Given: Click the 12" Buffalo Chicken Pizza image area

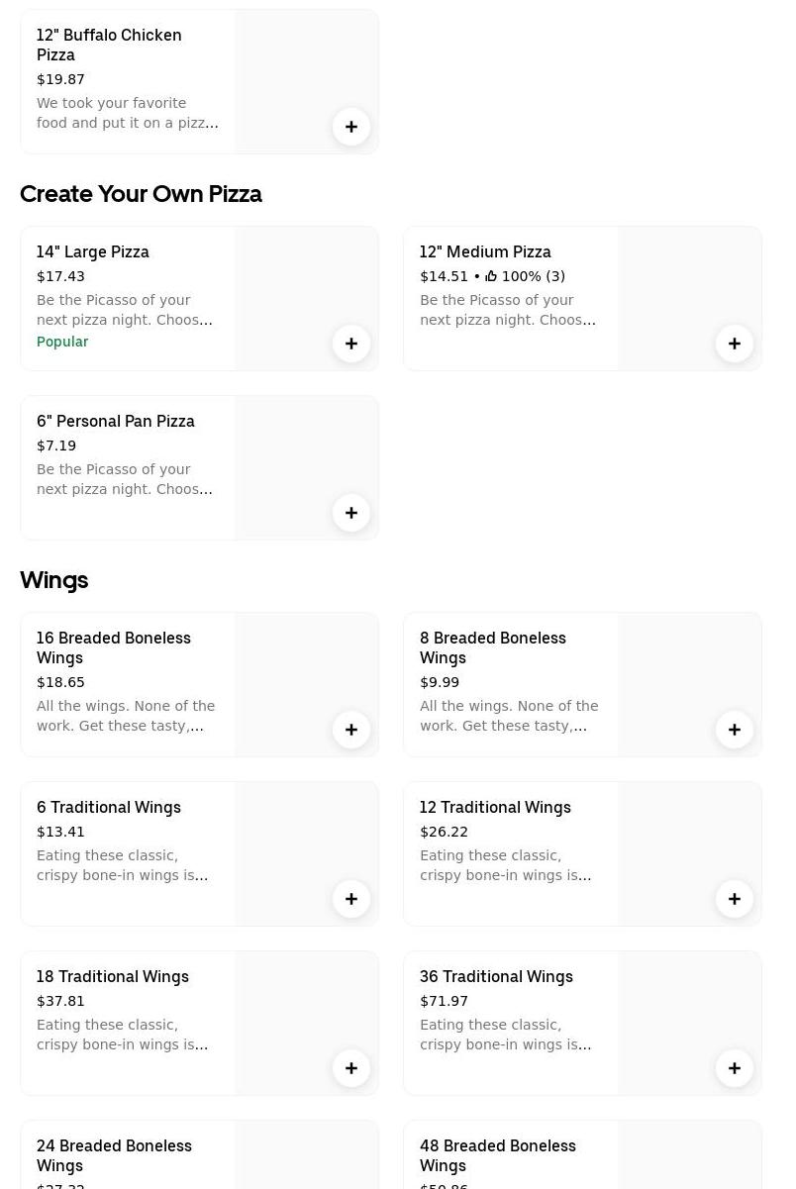Looking at the screenshot, I should coord(297,69).
